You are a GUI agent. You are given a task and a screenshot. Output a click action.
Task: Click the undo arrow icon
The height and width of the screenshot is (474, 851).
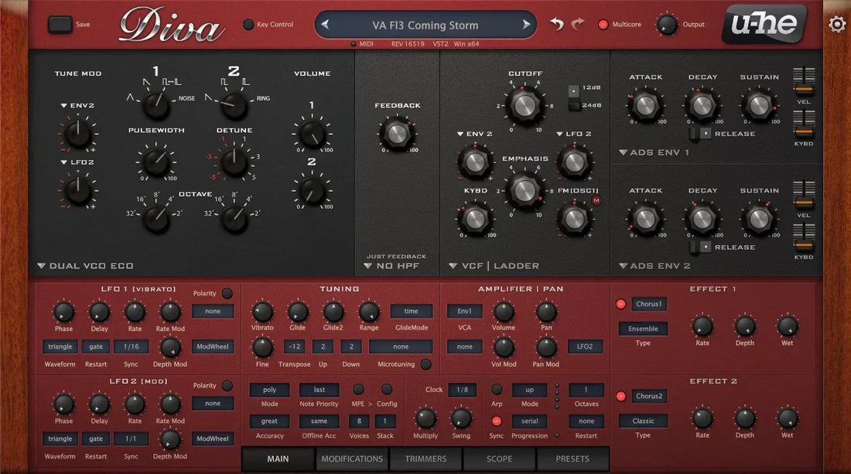coord(556,24)
